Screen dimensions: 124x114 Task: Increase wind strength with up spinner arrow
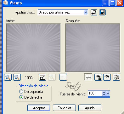click(x=104, y=92)
